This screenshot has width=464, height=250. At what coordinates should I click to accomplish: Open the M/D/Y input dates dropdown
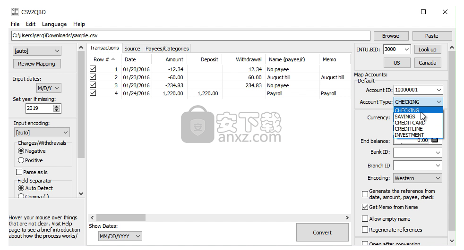(x=49, y=88)
